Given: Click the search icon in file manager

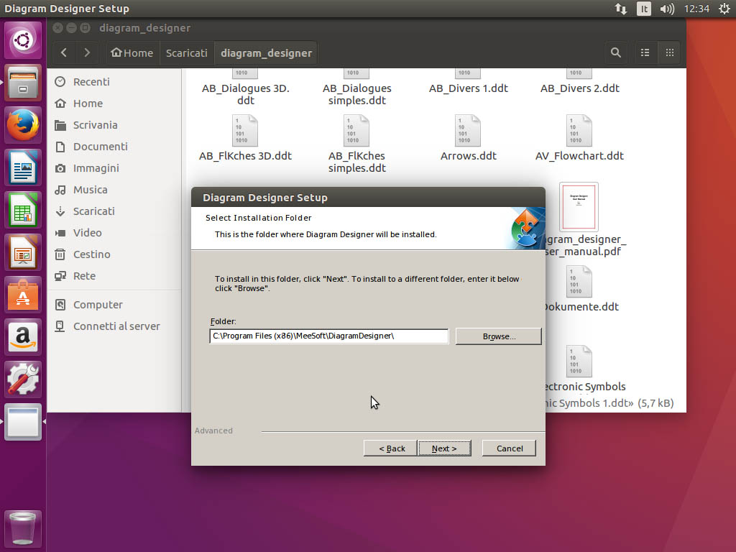Looking at the screenshot, I should (x=615, y=52).
